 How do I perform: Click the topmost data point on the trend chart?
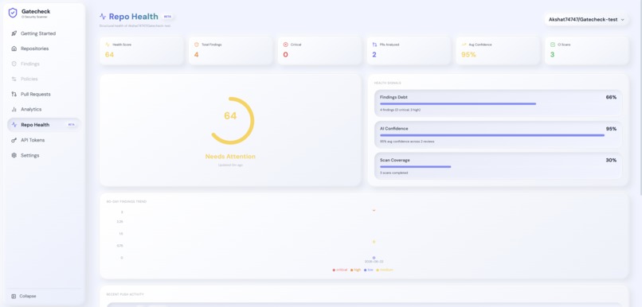(374, 210)
